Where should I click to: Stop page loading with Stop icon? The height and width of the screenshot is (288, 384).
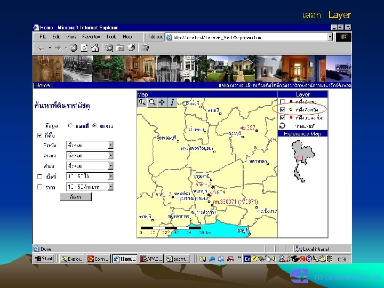[74, 48]
